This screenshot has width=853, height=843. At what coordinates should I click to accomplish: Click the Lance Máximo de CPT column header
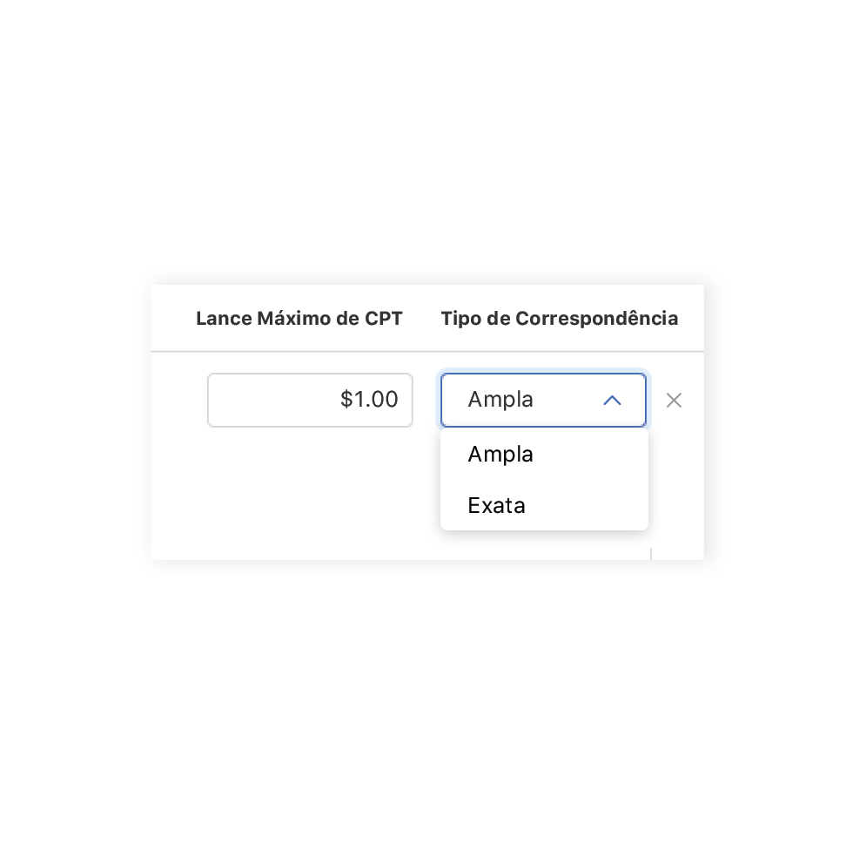299,319
